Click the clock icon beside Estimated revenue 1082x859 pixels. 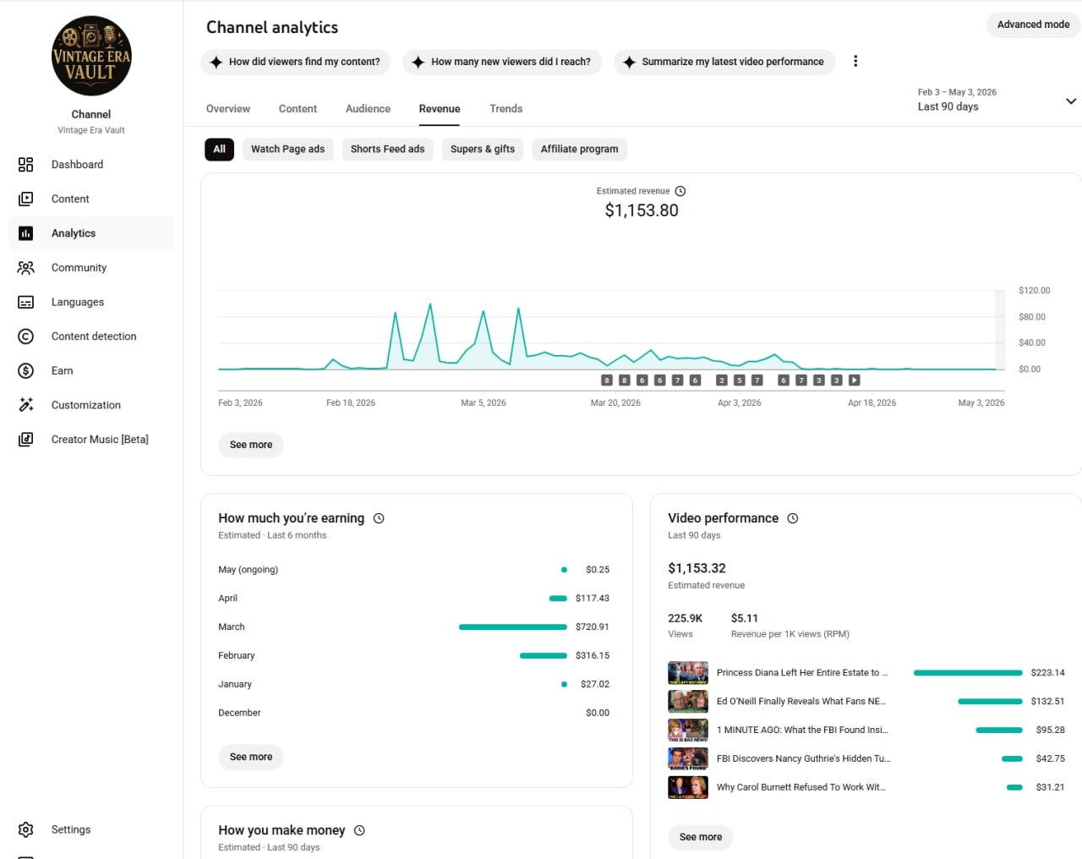click(680, 191)
